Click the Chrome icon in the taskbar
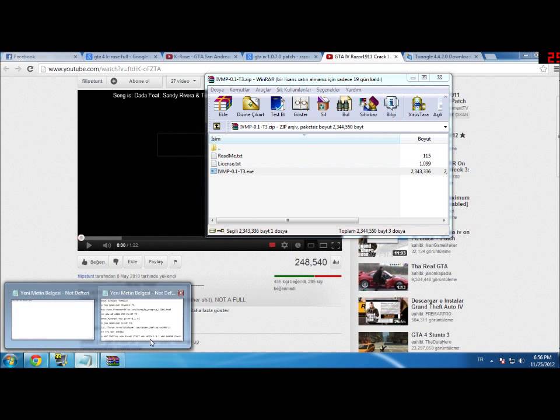 (x=36, y=360)
